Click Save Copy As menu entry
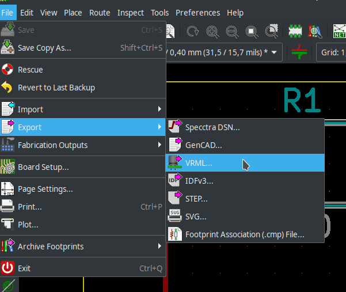The image size is (346, 292). pos(83,48)
